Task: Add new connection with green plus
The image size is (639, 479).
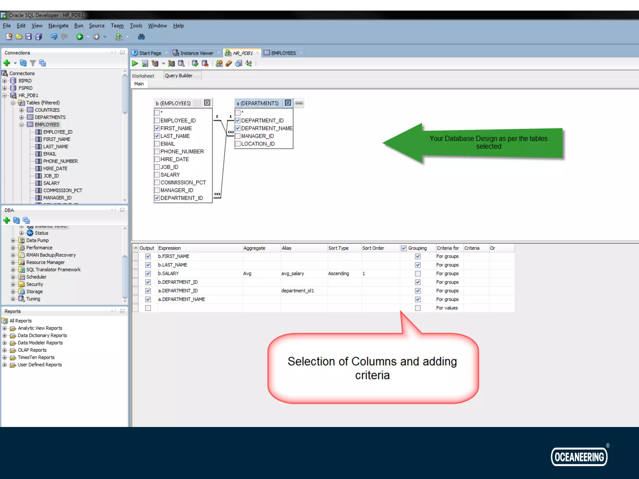Action: pos(7,63)
